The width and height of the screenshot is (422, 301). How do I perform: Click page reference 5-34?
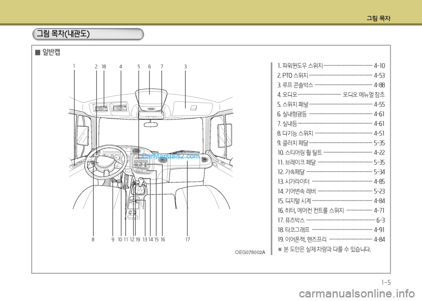click(x=379, y=172)
